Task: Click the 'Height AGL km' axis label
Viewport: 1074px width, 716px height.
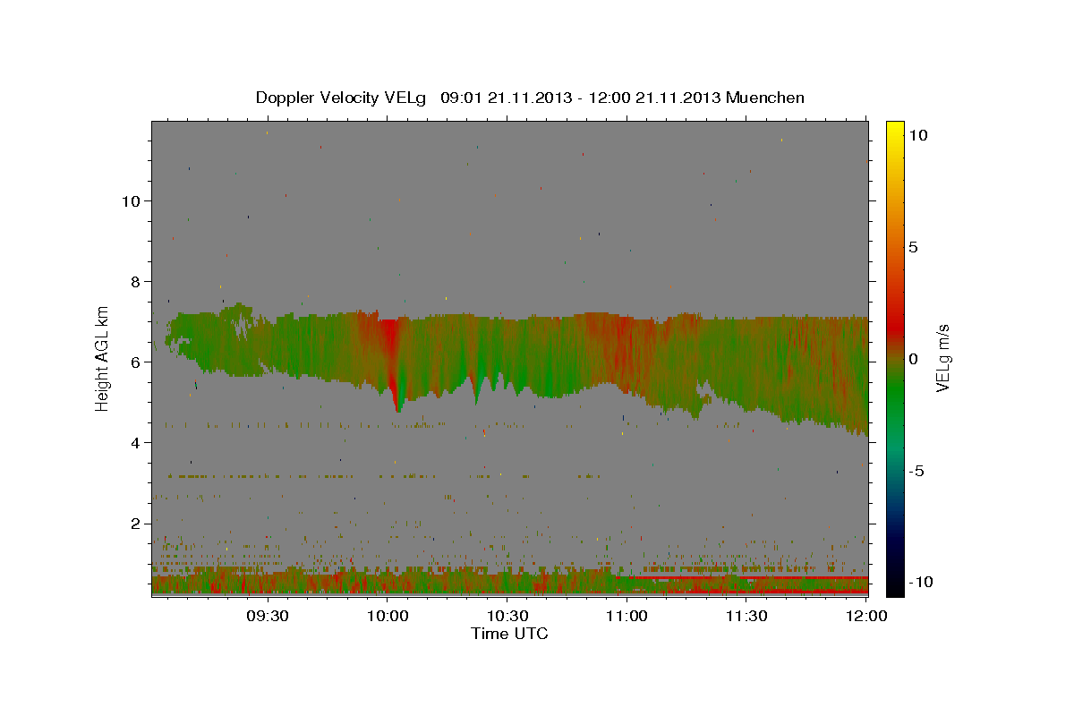Action: pos(103,358)
